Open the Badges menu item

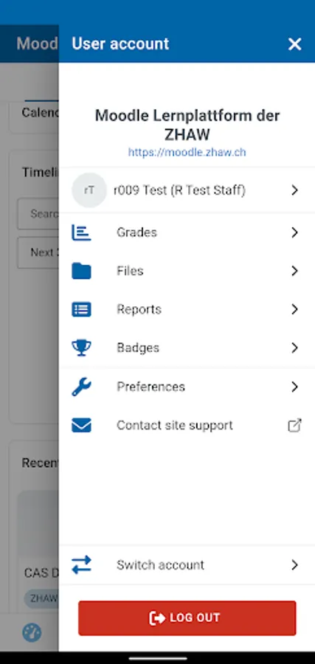pos(187,348)
